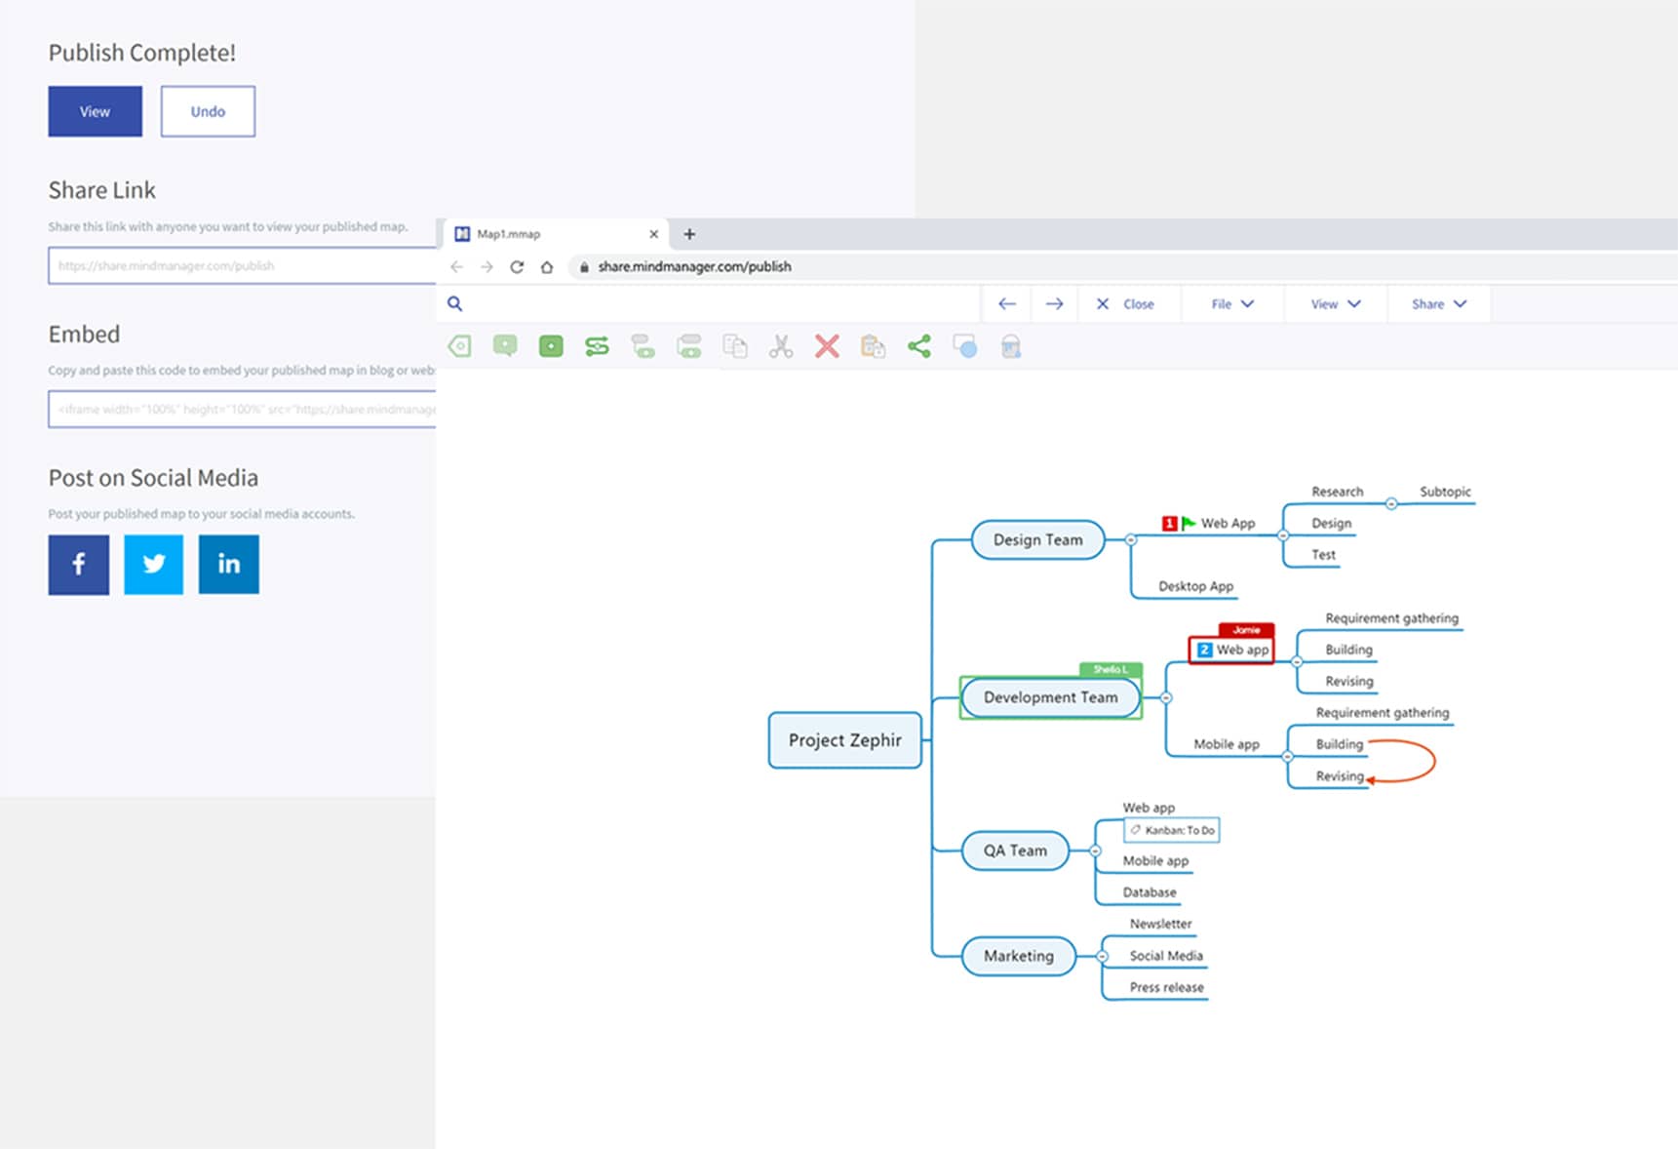The height and width of the screenshot is (1149, 1678).
Task: Click the red priority 1 marker
Action: coord(1170,524)
